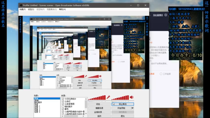This screenshot has height=118, width=210.
Task: Maximize the OBS window
Action: point(138,5)
